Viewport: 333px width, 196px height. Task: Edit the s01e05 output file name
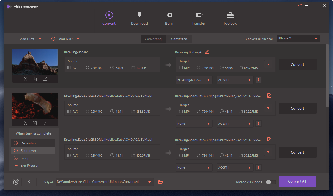coord(269,140)
